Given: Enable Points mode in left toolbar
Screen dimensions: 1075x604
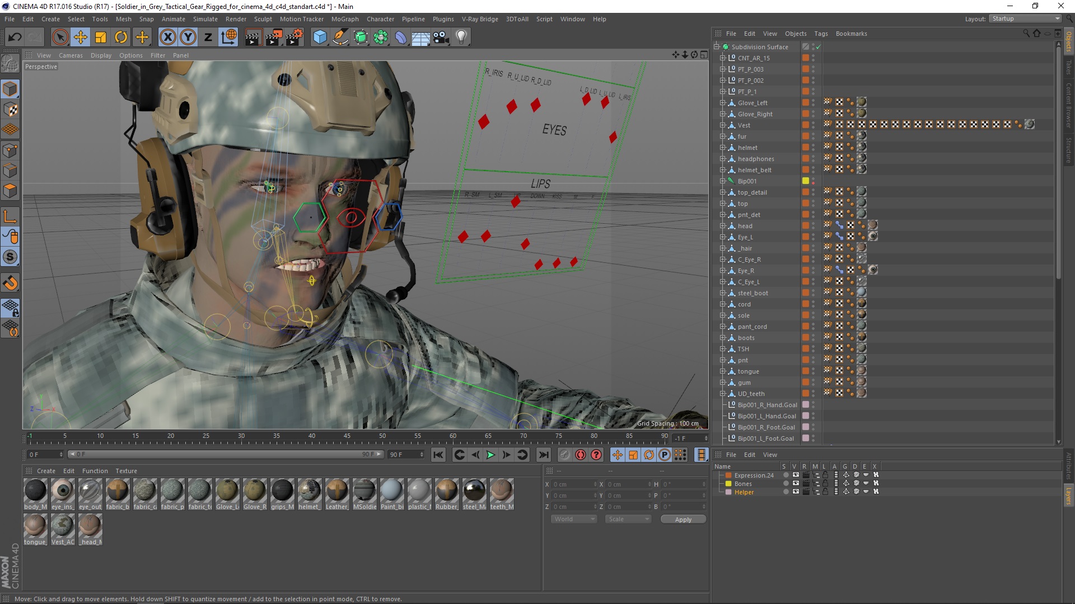Looking at the screenshot, I should tap(10, 150).
